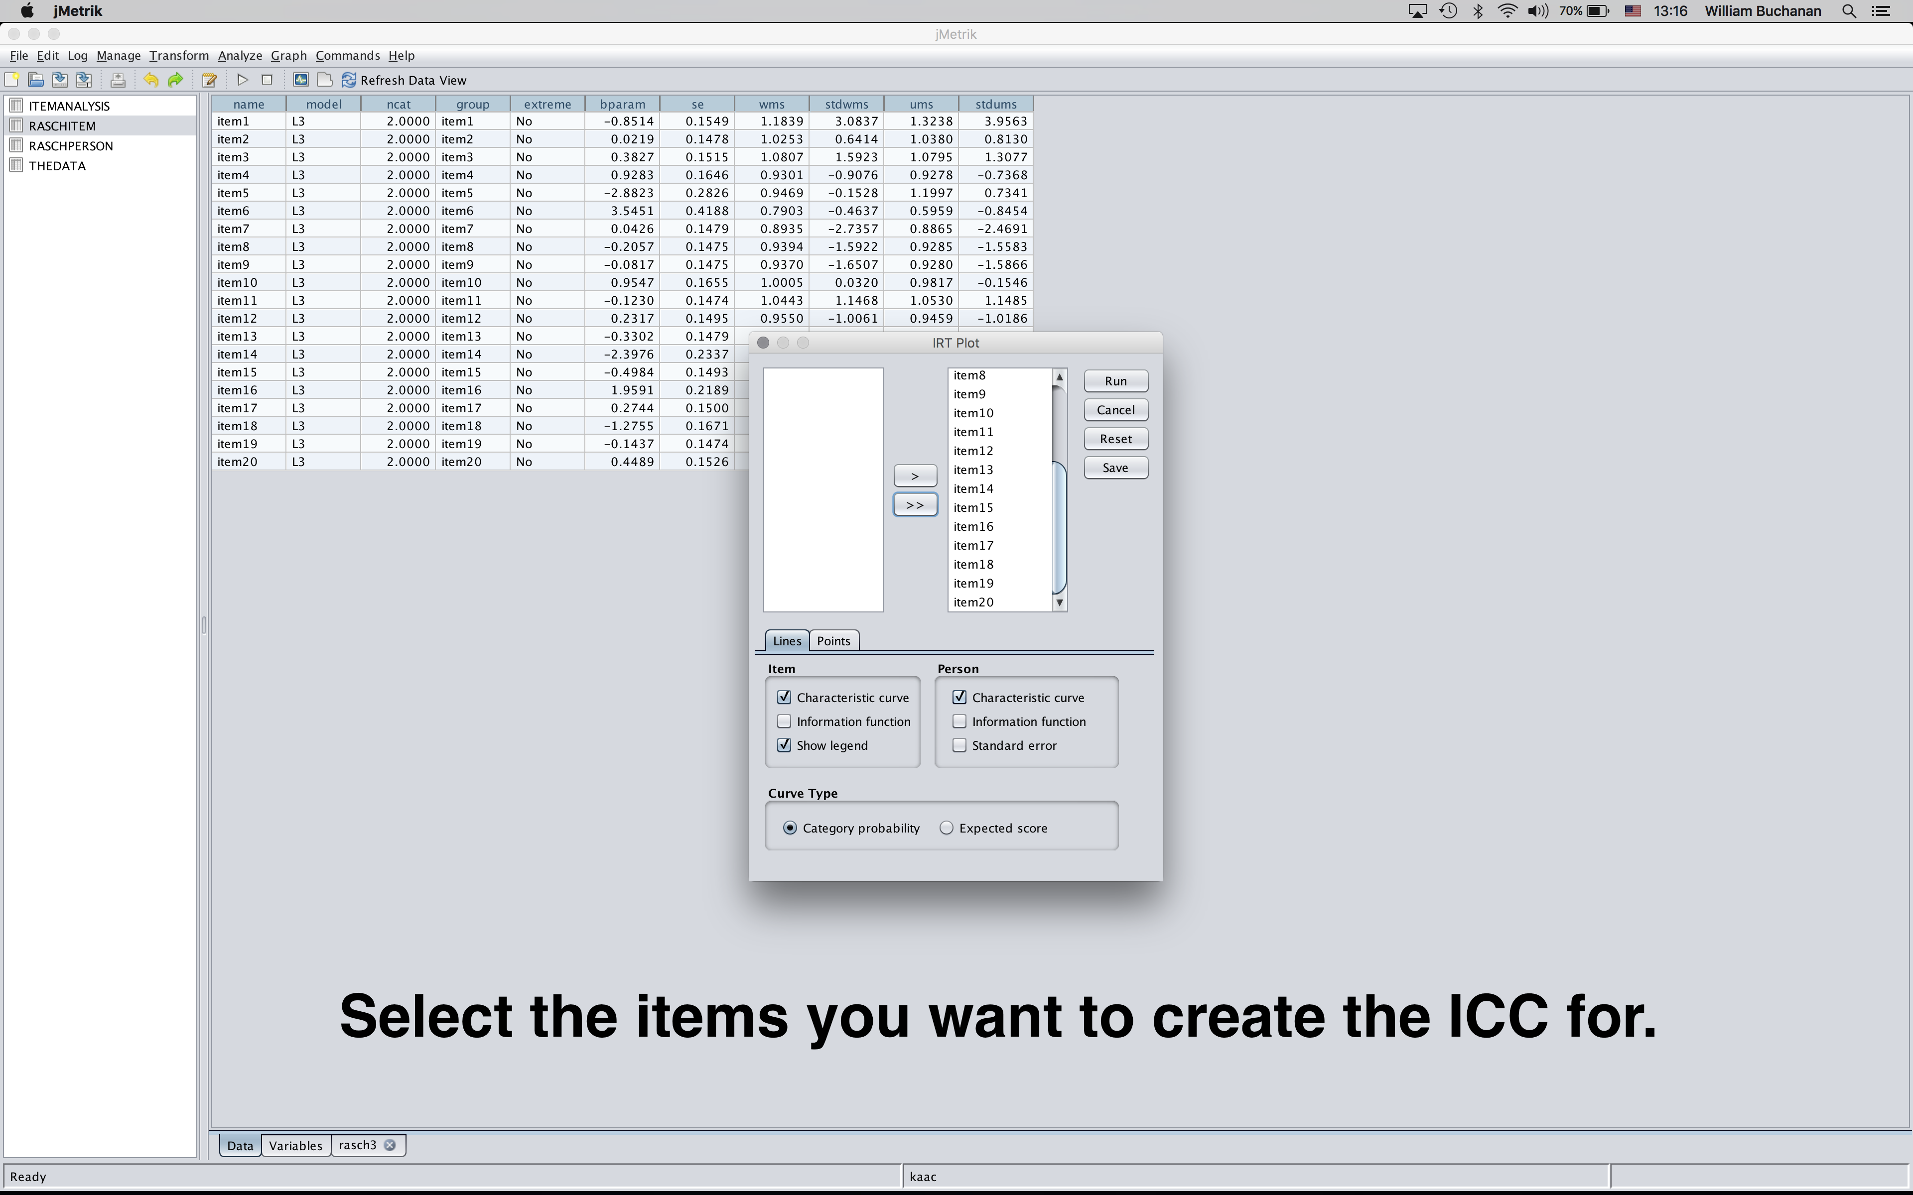The image size is (1913, 1195).
Task: Close the rasch3 tab with its x icon
Action: click(390, 1145)
